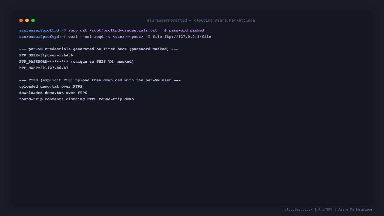Screen dimensions: 384x216
Task: Click the 'FTP_PASSWORD=********' line
Action: click(76, 62)
